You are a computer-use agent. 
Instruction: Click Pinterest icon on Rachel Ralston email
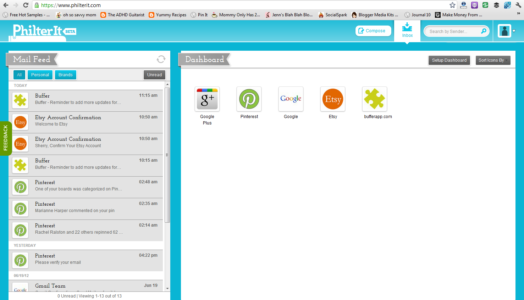[x=20, y=230]
